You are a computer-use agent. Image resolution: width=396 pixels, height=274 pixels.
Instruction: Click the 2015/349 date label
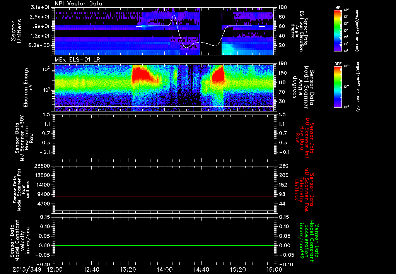point(27,269)
